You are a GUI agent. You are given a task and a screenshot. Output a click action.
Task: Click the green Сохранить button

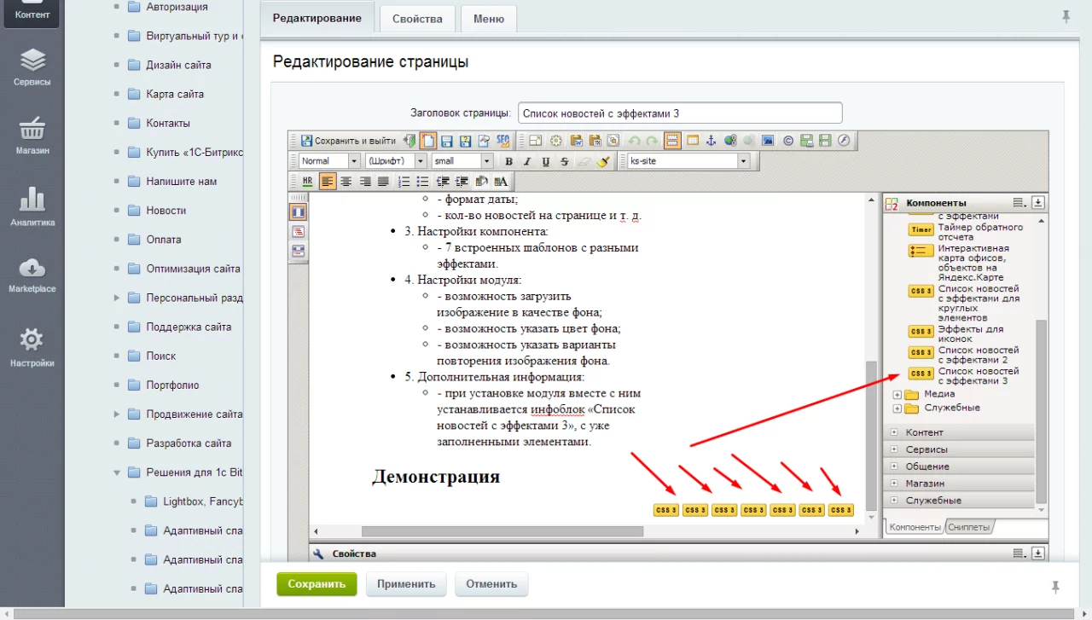pyautogui.click(x=317, y=584)
